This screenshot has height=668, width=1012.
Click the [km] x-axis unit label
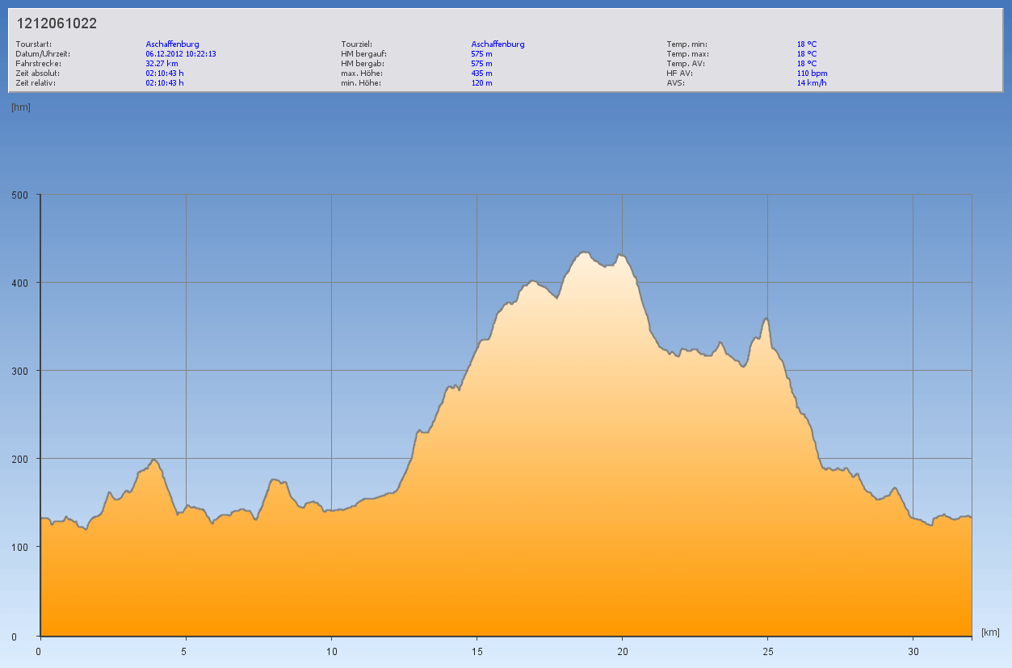(991, 632)
